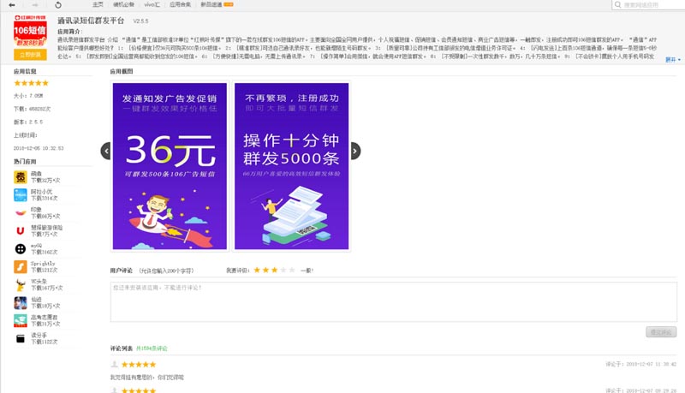Set my rating to five stars

(292, 270)
